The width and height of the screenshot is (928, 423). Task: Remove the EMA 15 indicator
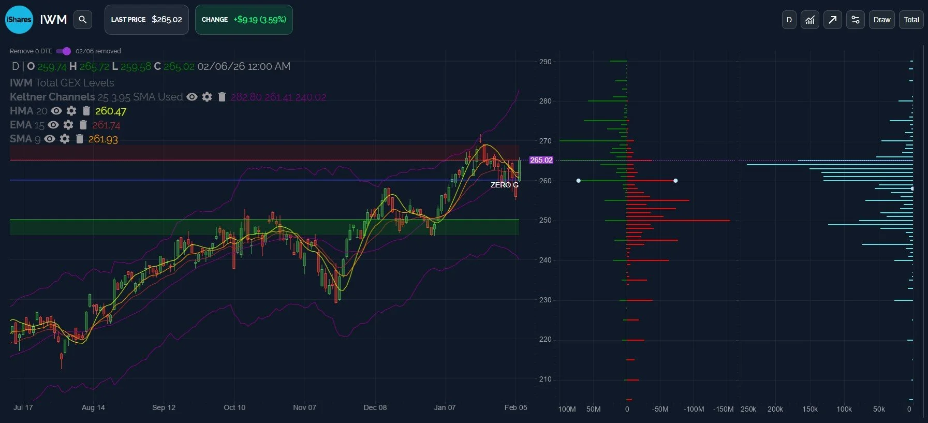[x=83, y=125]
